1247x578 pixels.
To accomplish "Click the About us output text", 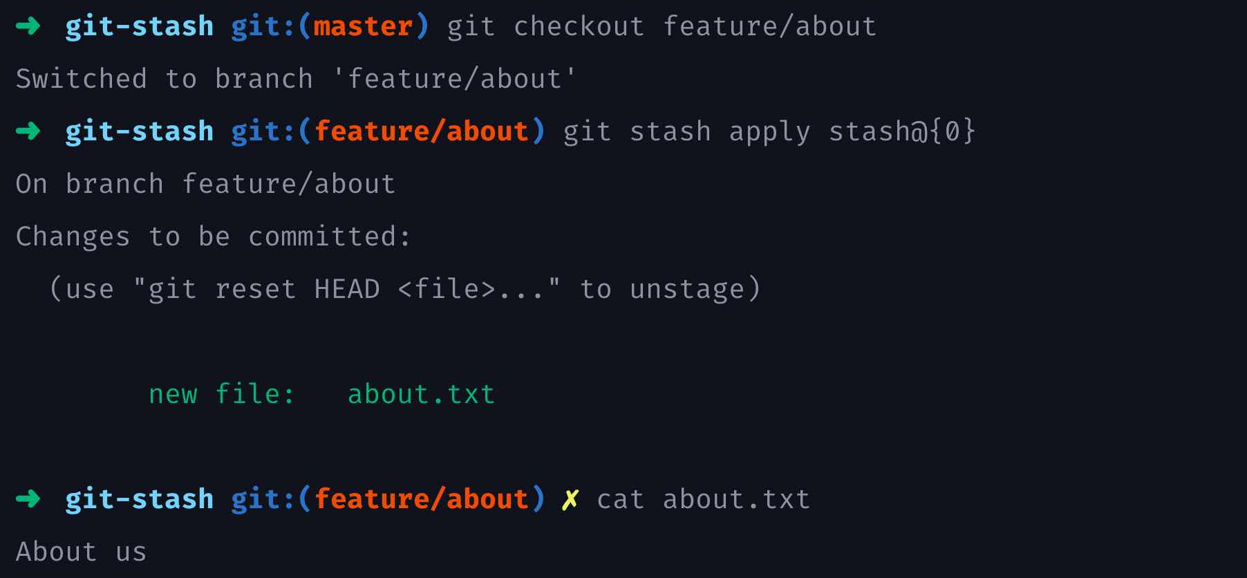I will (81, 552).
